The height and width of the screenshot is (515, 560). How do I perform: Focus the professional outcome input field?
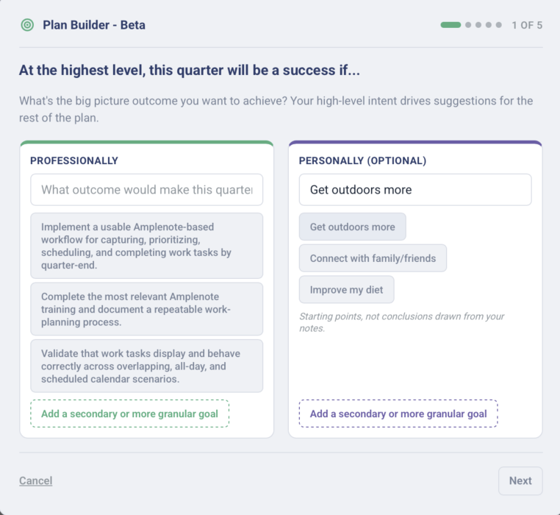[147, 190]
